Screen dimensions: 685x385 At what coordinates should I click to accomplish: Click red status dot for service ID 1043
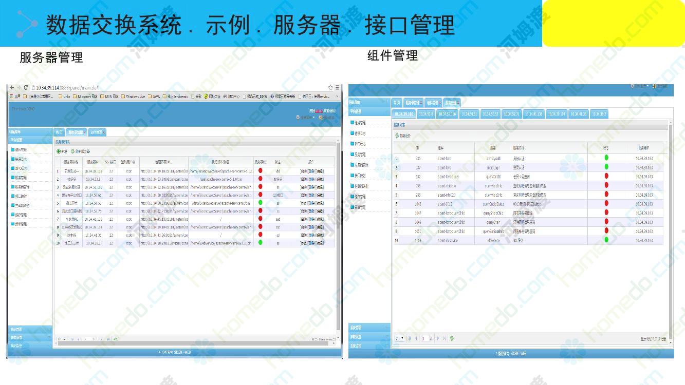coord(606,203)
